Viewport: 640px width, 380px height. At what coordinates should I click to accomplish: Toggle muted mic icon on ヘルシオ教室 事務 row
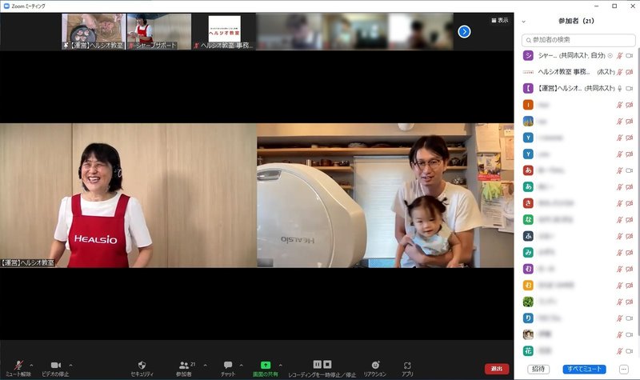coord(619,72)
